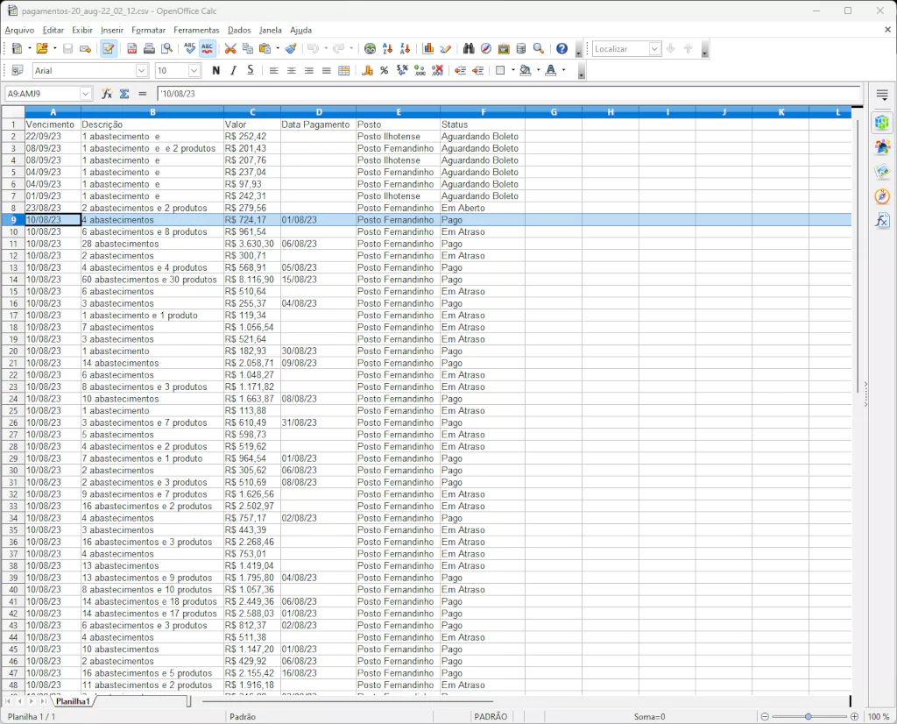This screenshot has height=724, width=897.
Task: Open Help question mark icon
Action: point(562,49)
